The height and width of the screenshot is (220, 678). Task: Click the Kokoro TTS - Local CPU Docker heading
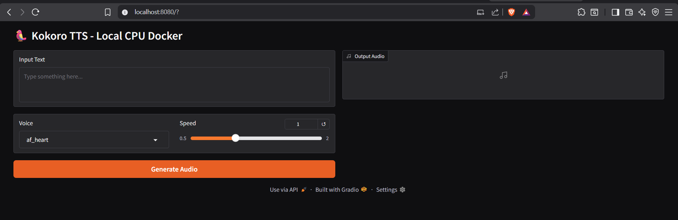(x=107, y=36)
